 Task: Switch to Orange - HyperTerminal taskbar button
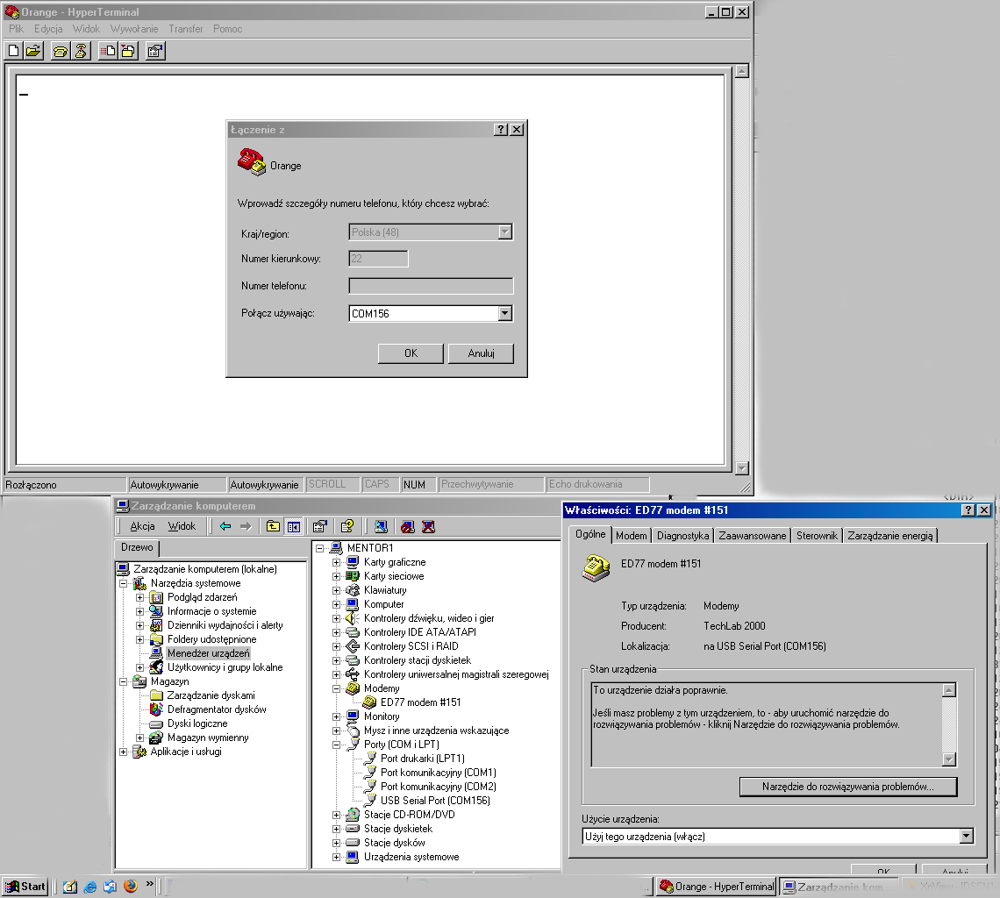click(717, 887)
